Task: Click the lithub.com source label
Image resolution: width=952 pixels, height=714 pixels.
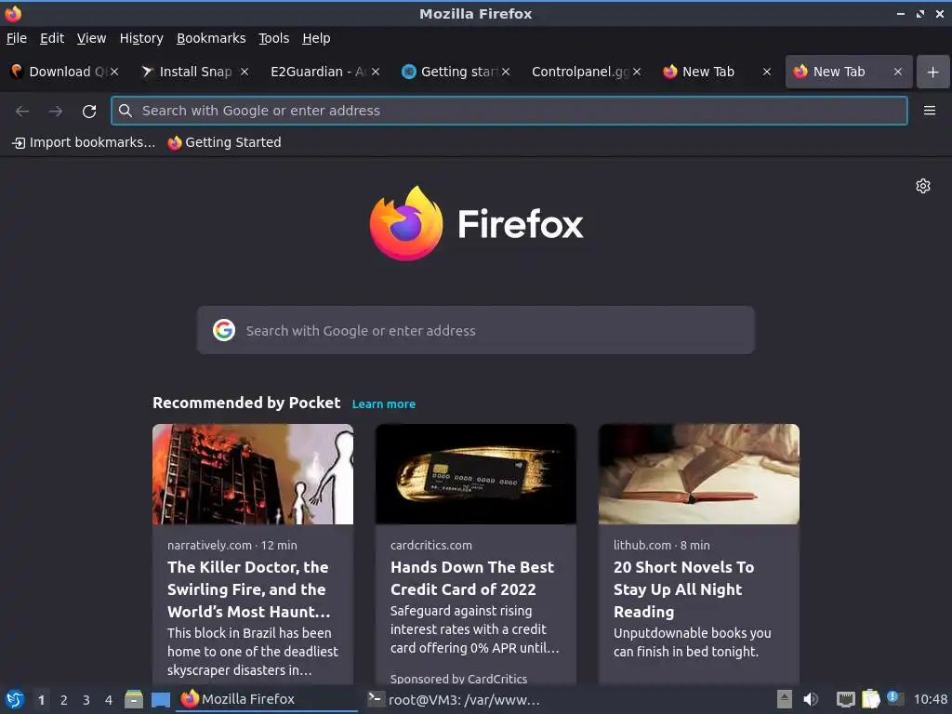Action: click(642, 545)
